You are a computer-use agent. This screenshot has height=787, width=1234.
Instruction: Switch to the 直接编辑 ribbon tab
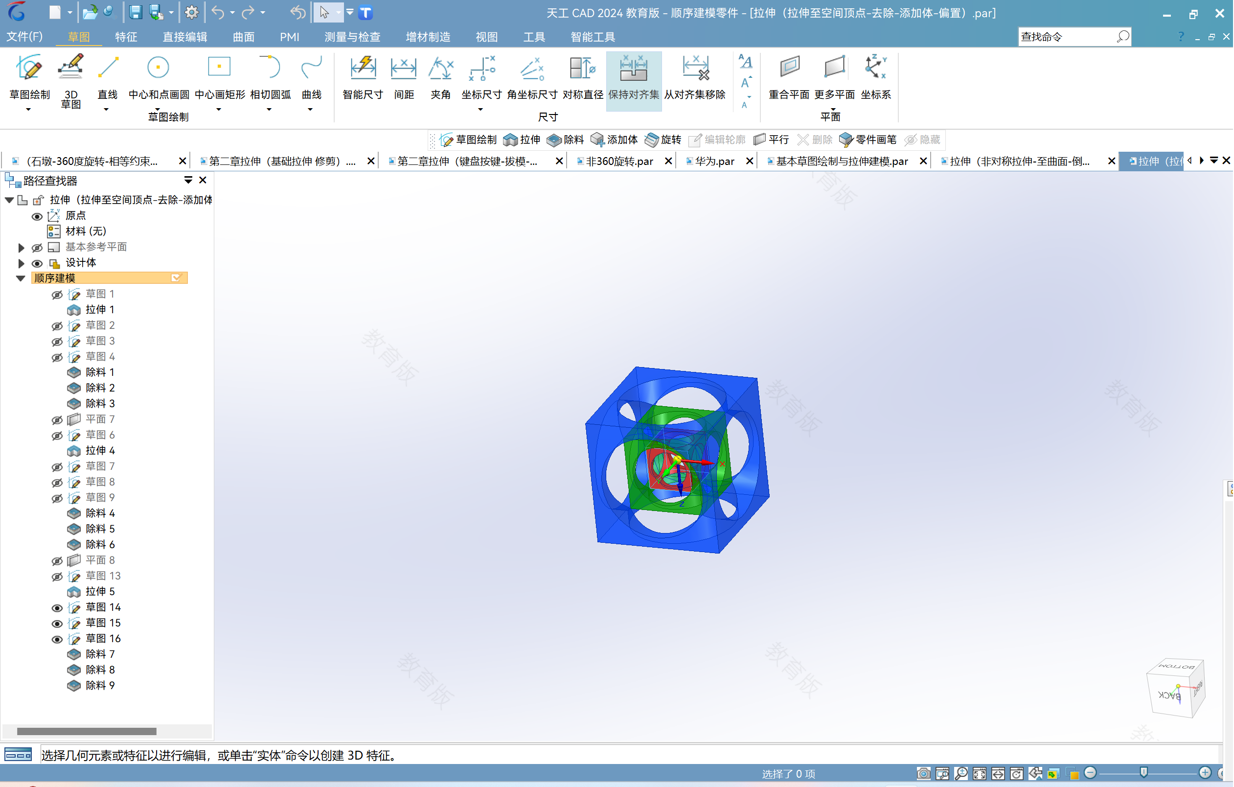click(185, 36)
